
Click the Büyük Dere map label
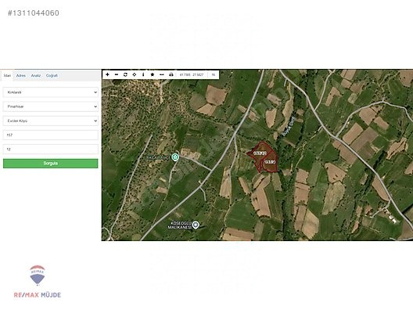coord(289,127)
